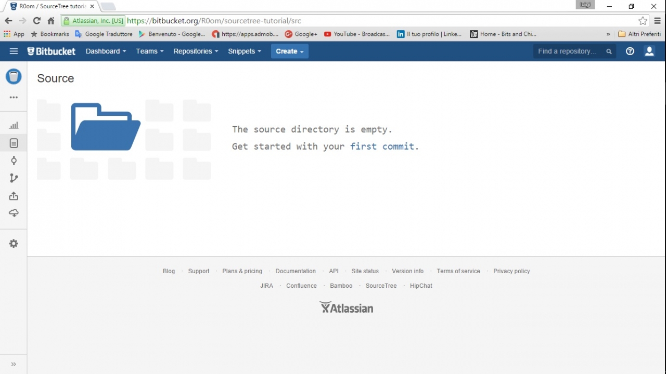This screenshot has width=666, height=374.
Task: Open the apps.admob bookmark
Action: coord(246,34)
